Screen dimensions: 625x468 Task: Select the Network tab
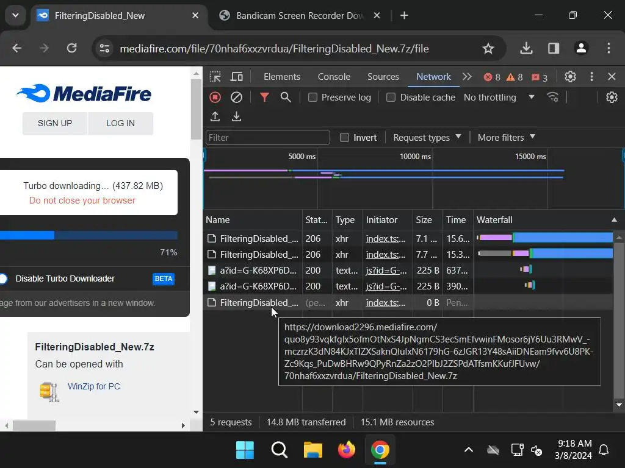pyautogui.click(x=433, y=77)
